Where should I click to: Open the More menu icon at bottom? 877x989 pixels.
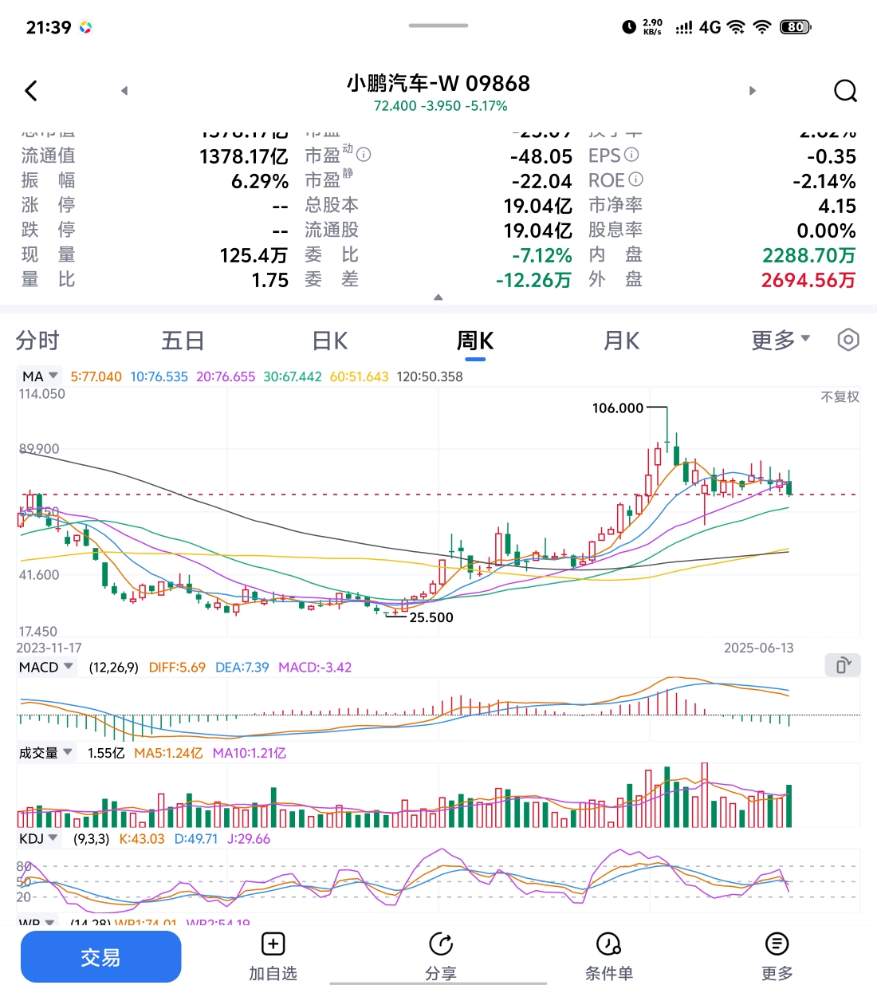[x=777, y=944]
